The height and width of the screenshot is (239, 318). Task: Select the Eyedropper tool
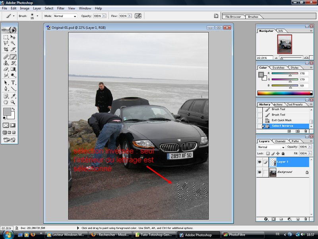point(13,96)
